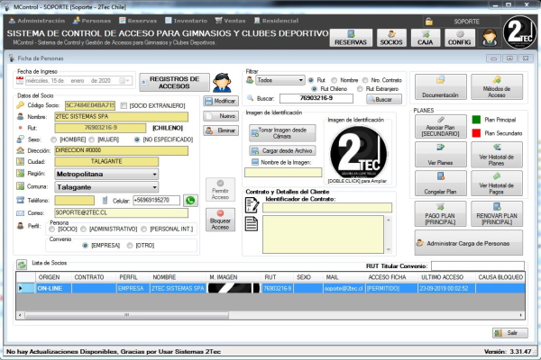
Task: Click the Modificar button
Action: (221, 101)
